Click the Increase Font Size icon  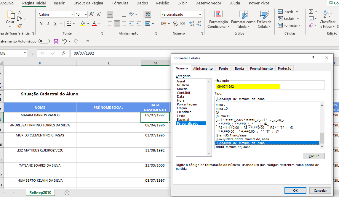(92, 14)
